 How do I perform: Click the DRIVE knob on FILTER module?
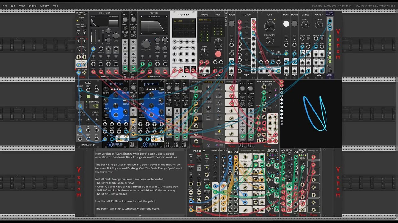(157, 49)
